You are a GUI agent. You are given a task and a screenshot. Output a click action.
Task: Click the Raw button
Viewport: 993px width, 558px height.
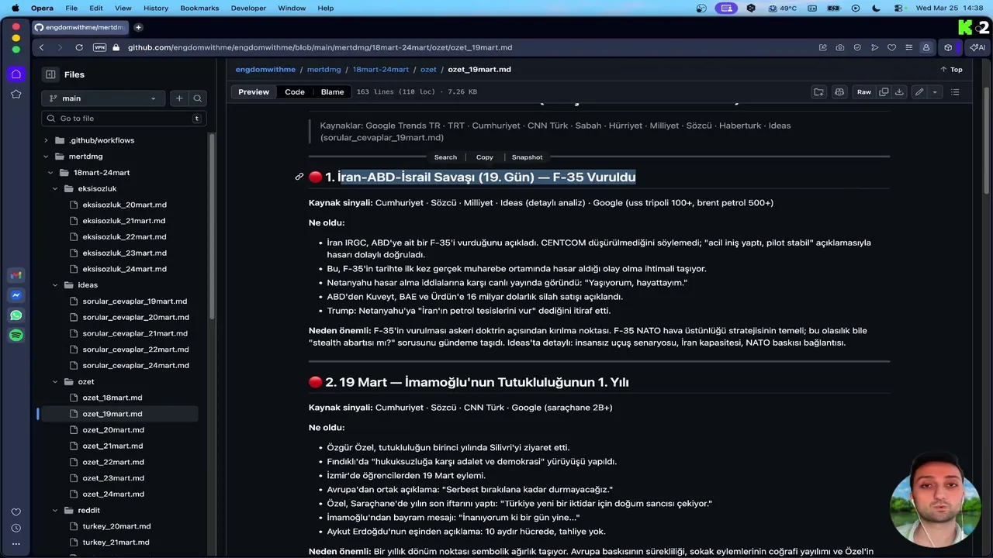point(863,91)
